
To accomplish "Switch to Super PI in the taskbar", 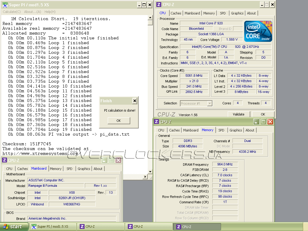I will (53, 226).
